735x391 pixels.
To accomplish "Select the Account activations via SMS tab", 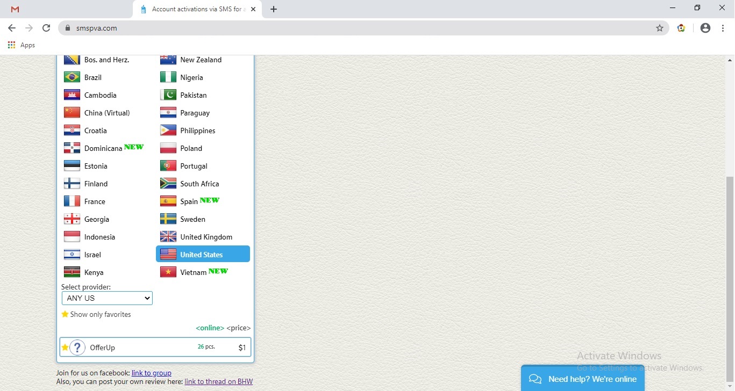I will tap(197, 9).
